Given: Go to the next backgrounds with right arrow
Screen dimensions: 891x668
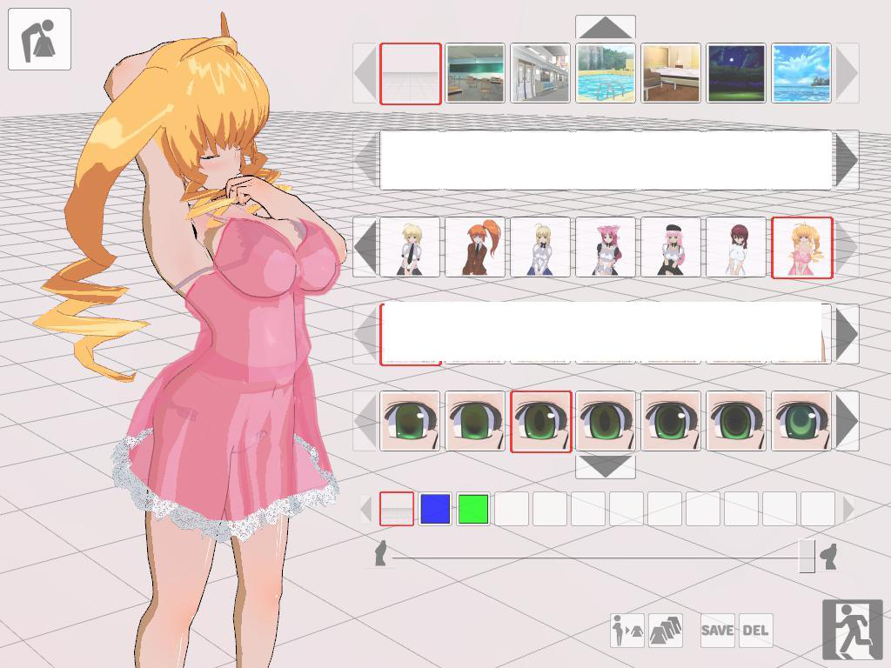Looking at the screenshot, I should [847, 74].
